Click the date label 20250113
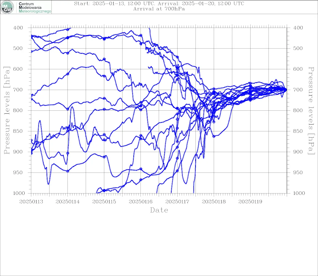This screenshot has width=318, height=276. click(31, 202)
